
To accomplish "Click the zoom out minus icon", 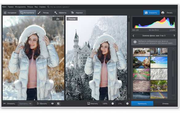I will coord(113,103).
